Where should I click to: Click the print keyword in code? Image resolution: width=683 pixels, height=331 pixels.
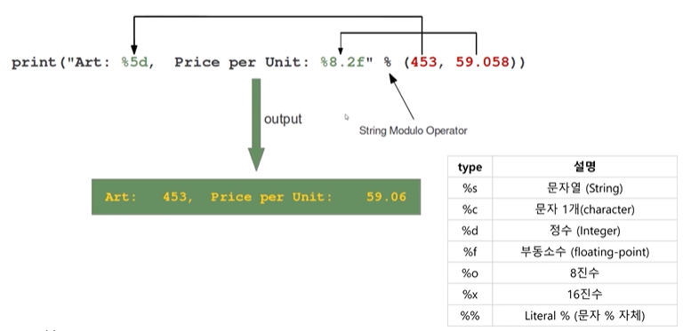[34, 63]
